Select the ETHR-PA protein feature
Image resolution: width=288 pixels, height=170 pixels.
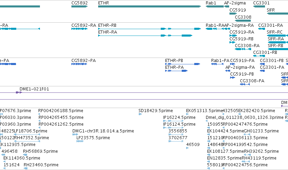click(176, 71)
